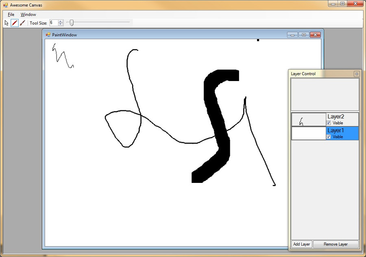This screenshot has height=257, width=366.
Task: Click the Add Layer button
Action: [302, 244]
